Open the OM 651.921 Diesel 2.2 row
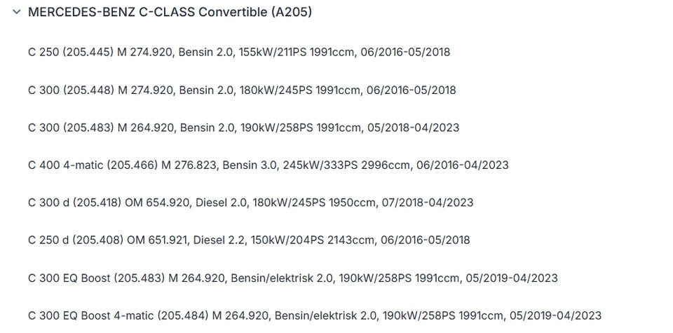 tap(249, 240)
